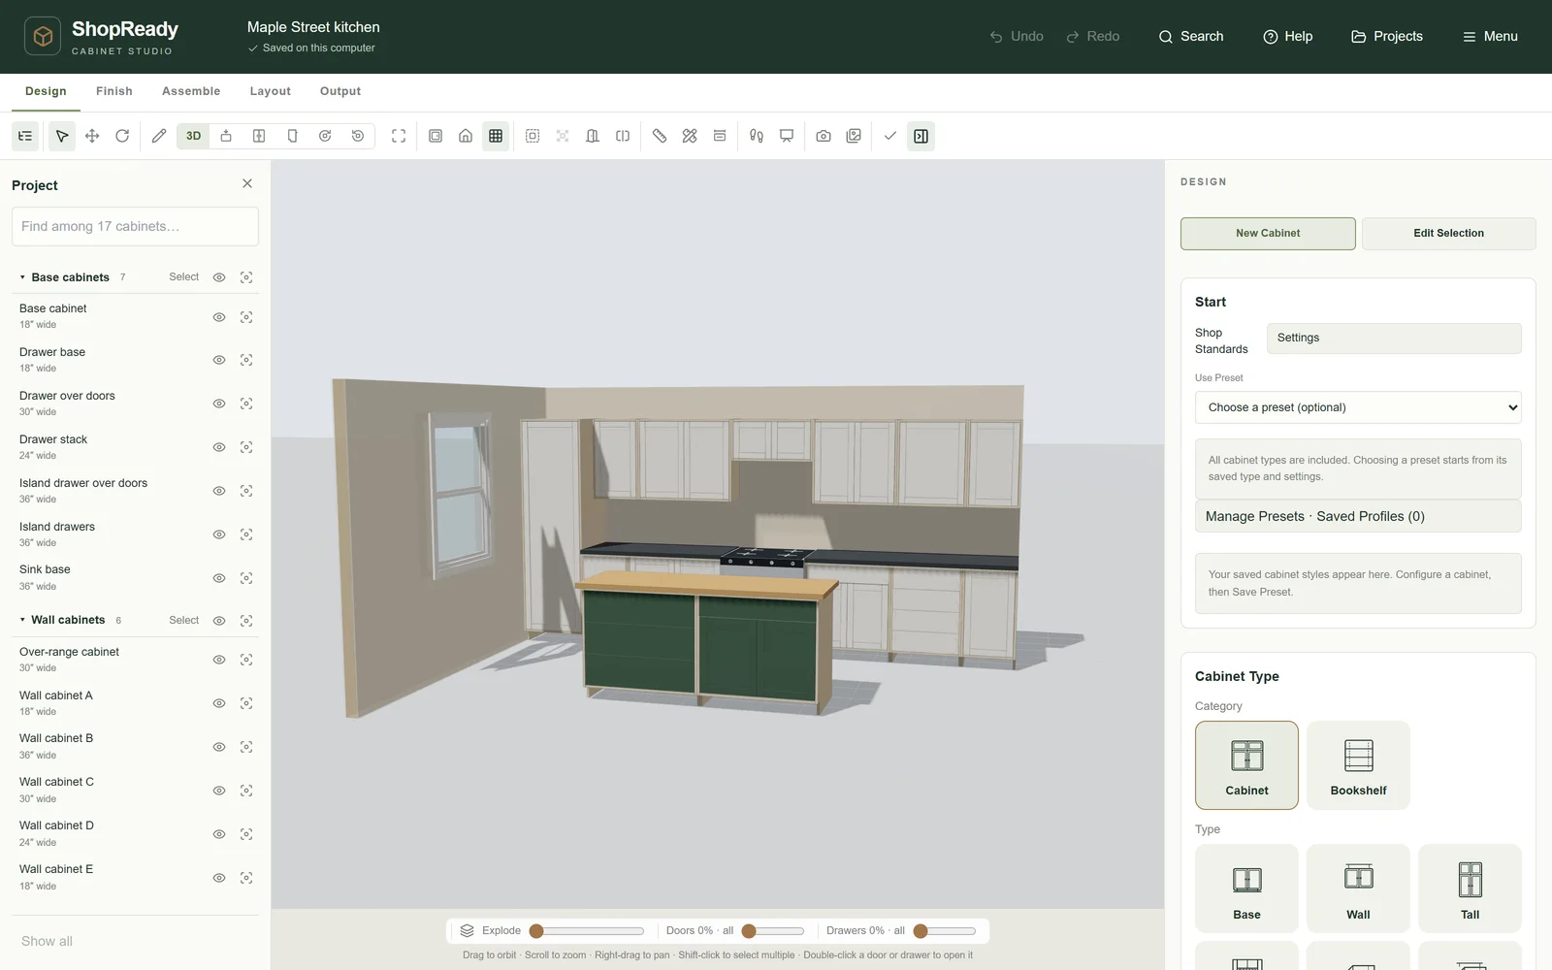Click the footprints walkthrough icon
Screen dimensions: 1552x970
pyautogui.click(x=757, y=136)
